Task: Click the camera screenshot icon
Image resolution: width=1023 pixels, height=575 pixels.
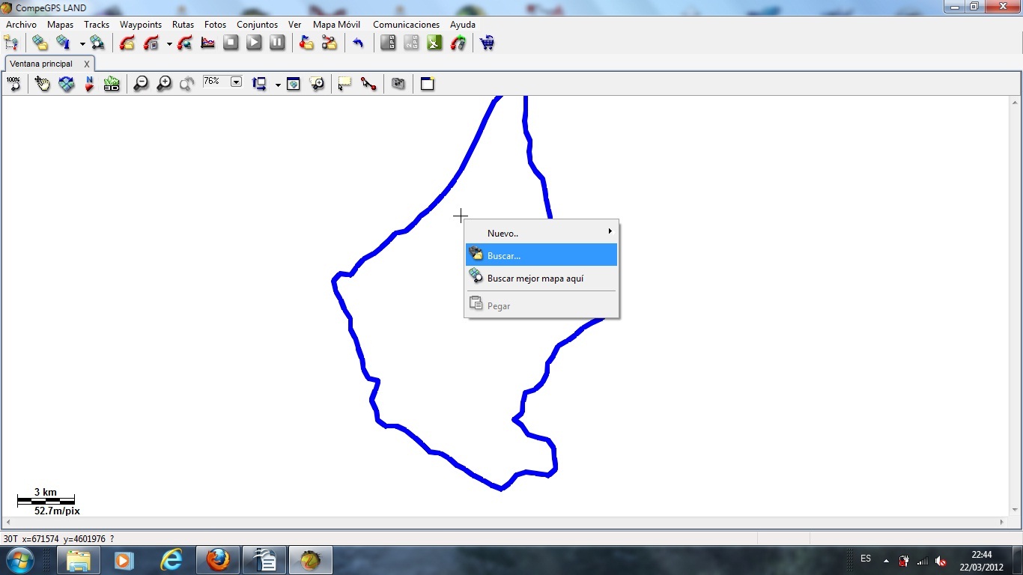Action: pyautogui.click(x=398, y=84)
